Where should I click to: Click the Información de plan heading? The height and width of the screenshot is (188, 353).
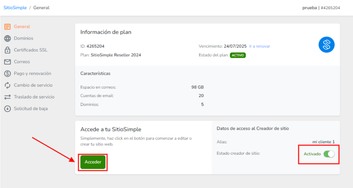point(106,32)
